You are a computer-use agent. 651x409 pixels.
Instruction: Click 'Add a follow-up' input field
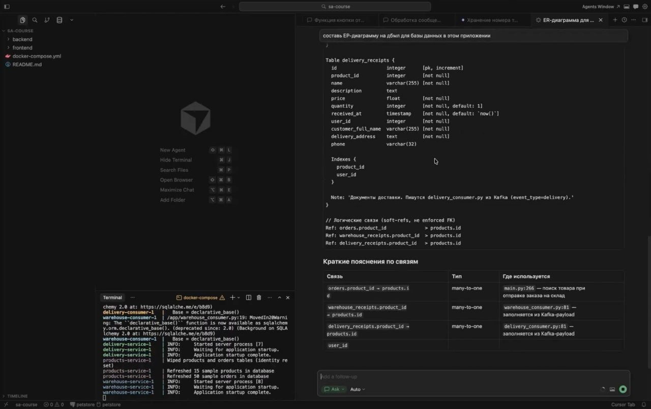coord(474,377)
